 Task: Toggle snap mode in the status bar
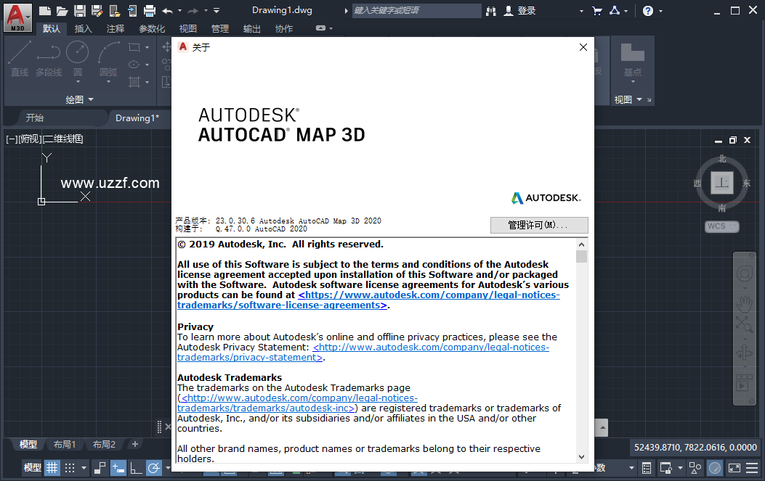pyautogui.click(x=69, y=468)
